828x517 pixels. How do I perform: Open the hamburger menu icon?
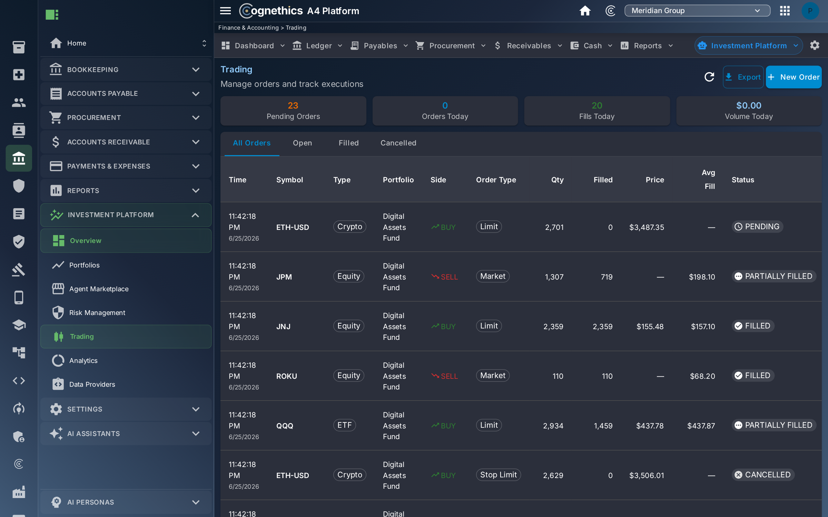click(x=225, y=11)
